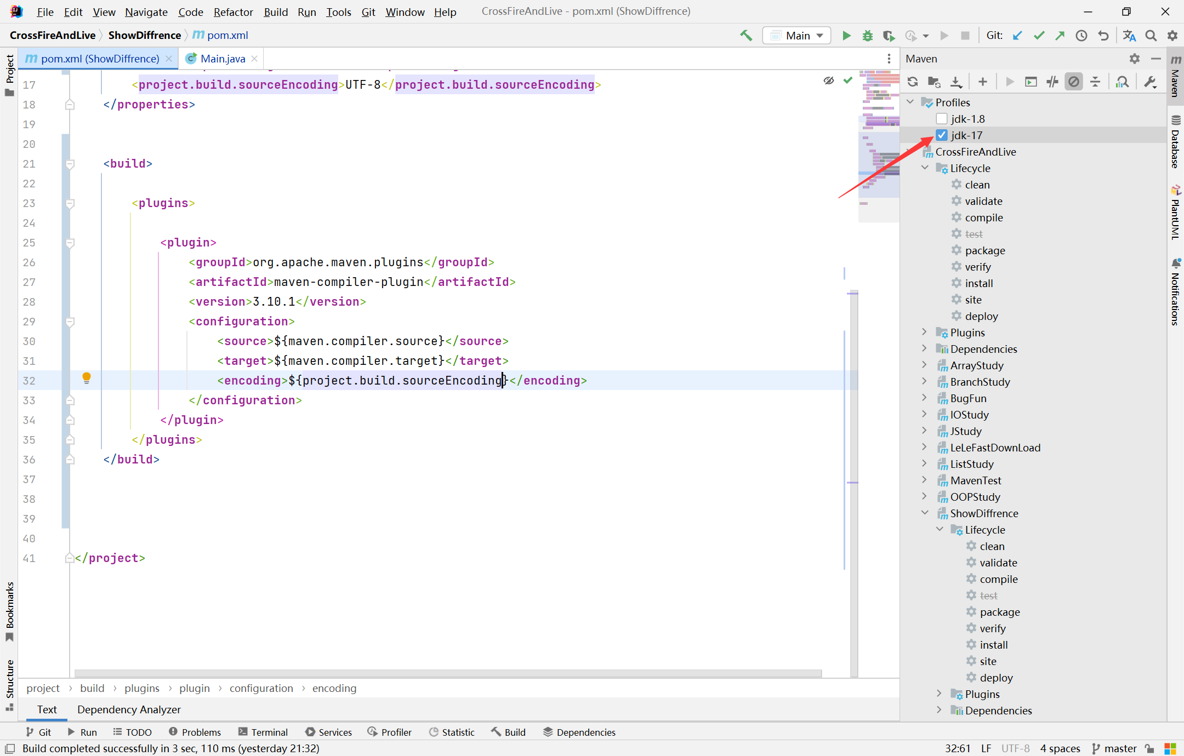Open the Profiler tool window
The width and height of the screenshot is (1184, 756).
pos(390,732)
